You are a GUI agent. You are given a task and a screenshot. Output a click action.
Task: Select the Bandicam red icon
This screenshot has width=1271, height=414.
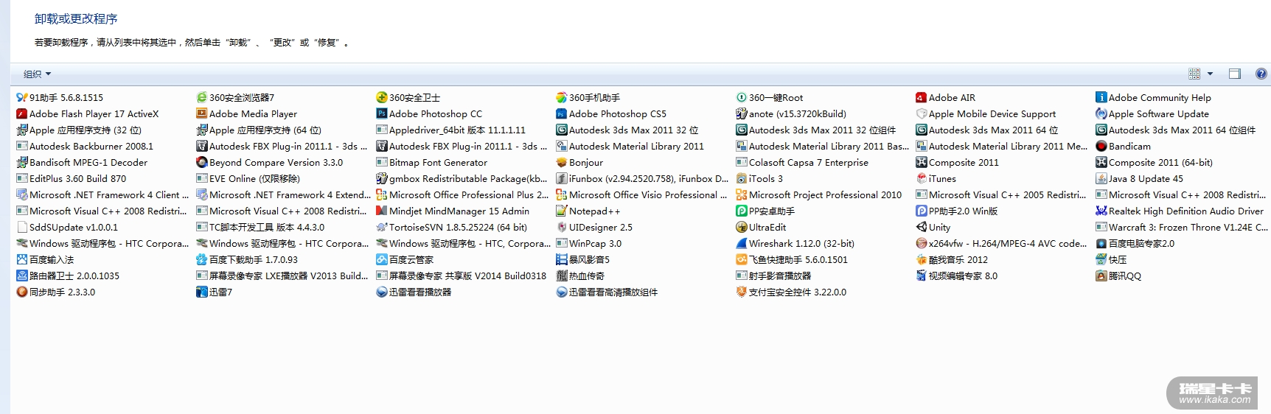pyautogui.click(x=1101, y=146)
